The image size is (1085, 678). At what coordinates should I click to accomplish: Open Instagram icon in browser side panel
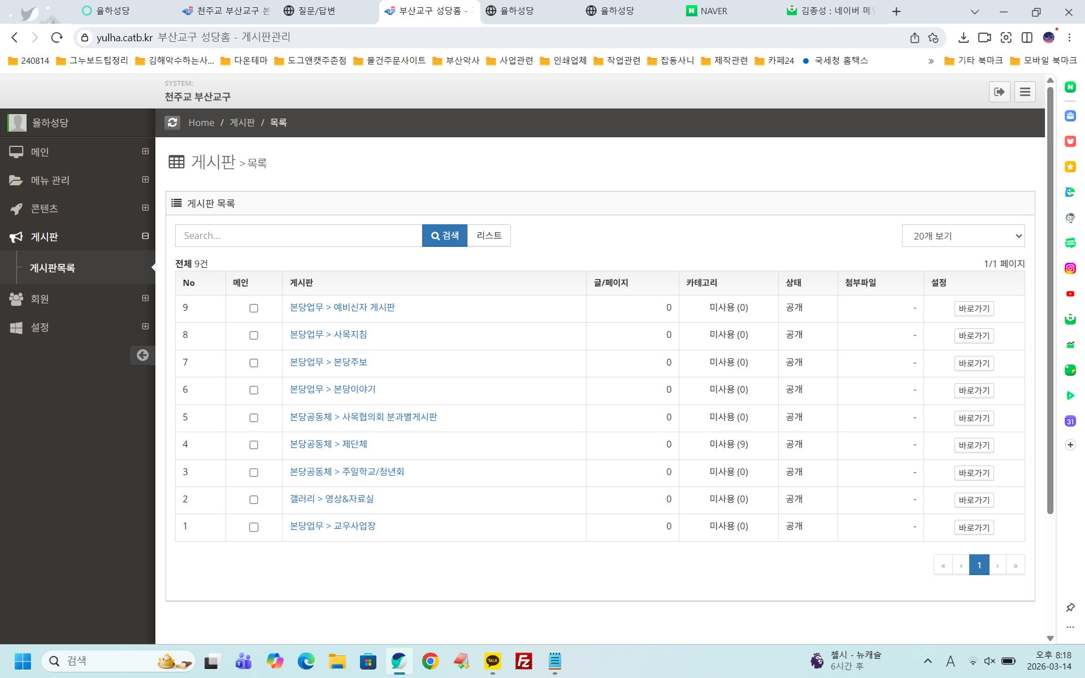[x=1070, y=268]
